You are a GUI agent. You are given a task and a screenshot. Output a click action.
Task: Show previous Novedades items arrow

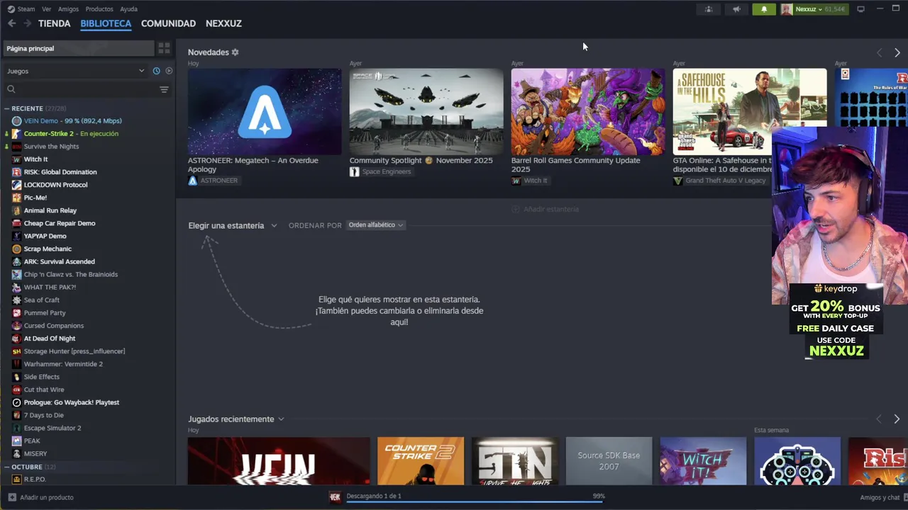click(880, 52)
